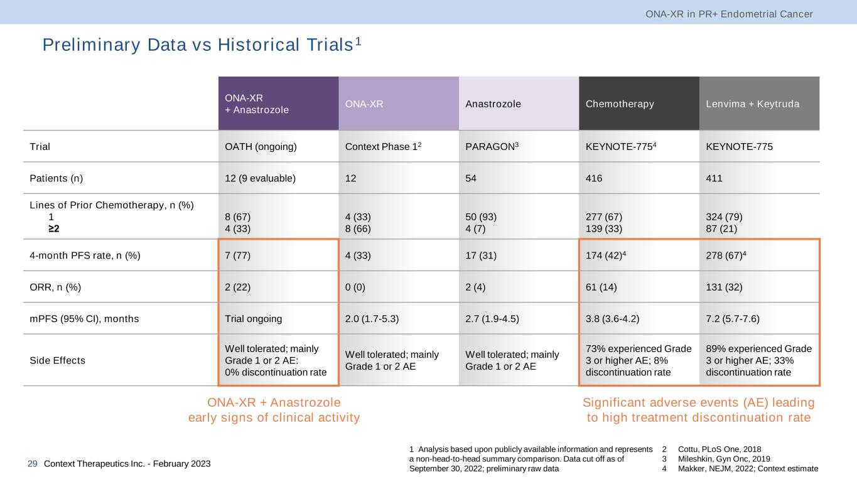Select the 'ORR, n (%)' row label
This screenshot has height=482, width=857.
(55, 287)
